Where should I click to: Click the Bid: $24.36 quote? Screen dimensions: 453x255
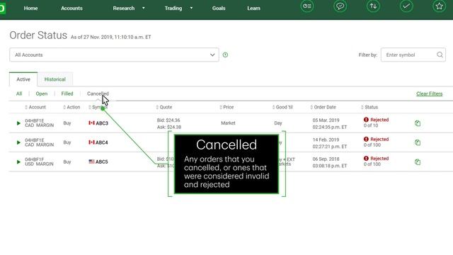pos(168,120)
